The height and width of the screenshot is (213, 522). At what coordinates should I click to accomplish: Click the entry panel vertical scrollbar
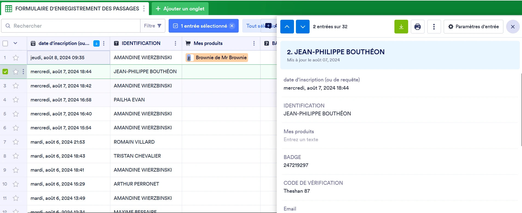521,110
